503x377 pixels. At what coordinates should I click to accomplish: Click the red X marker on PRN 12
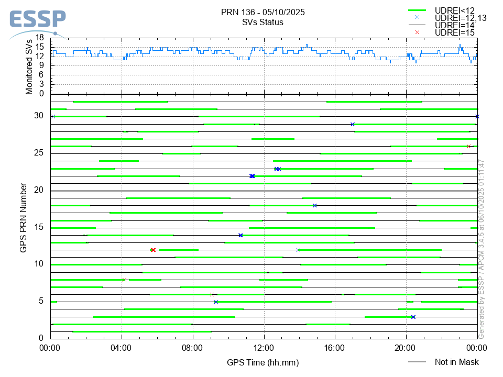pyautogui.click(x=153, y=250)
